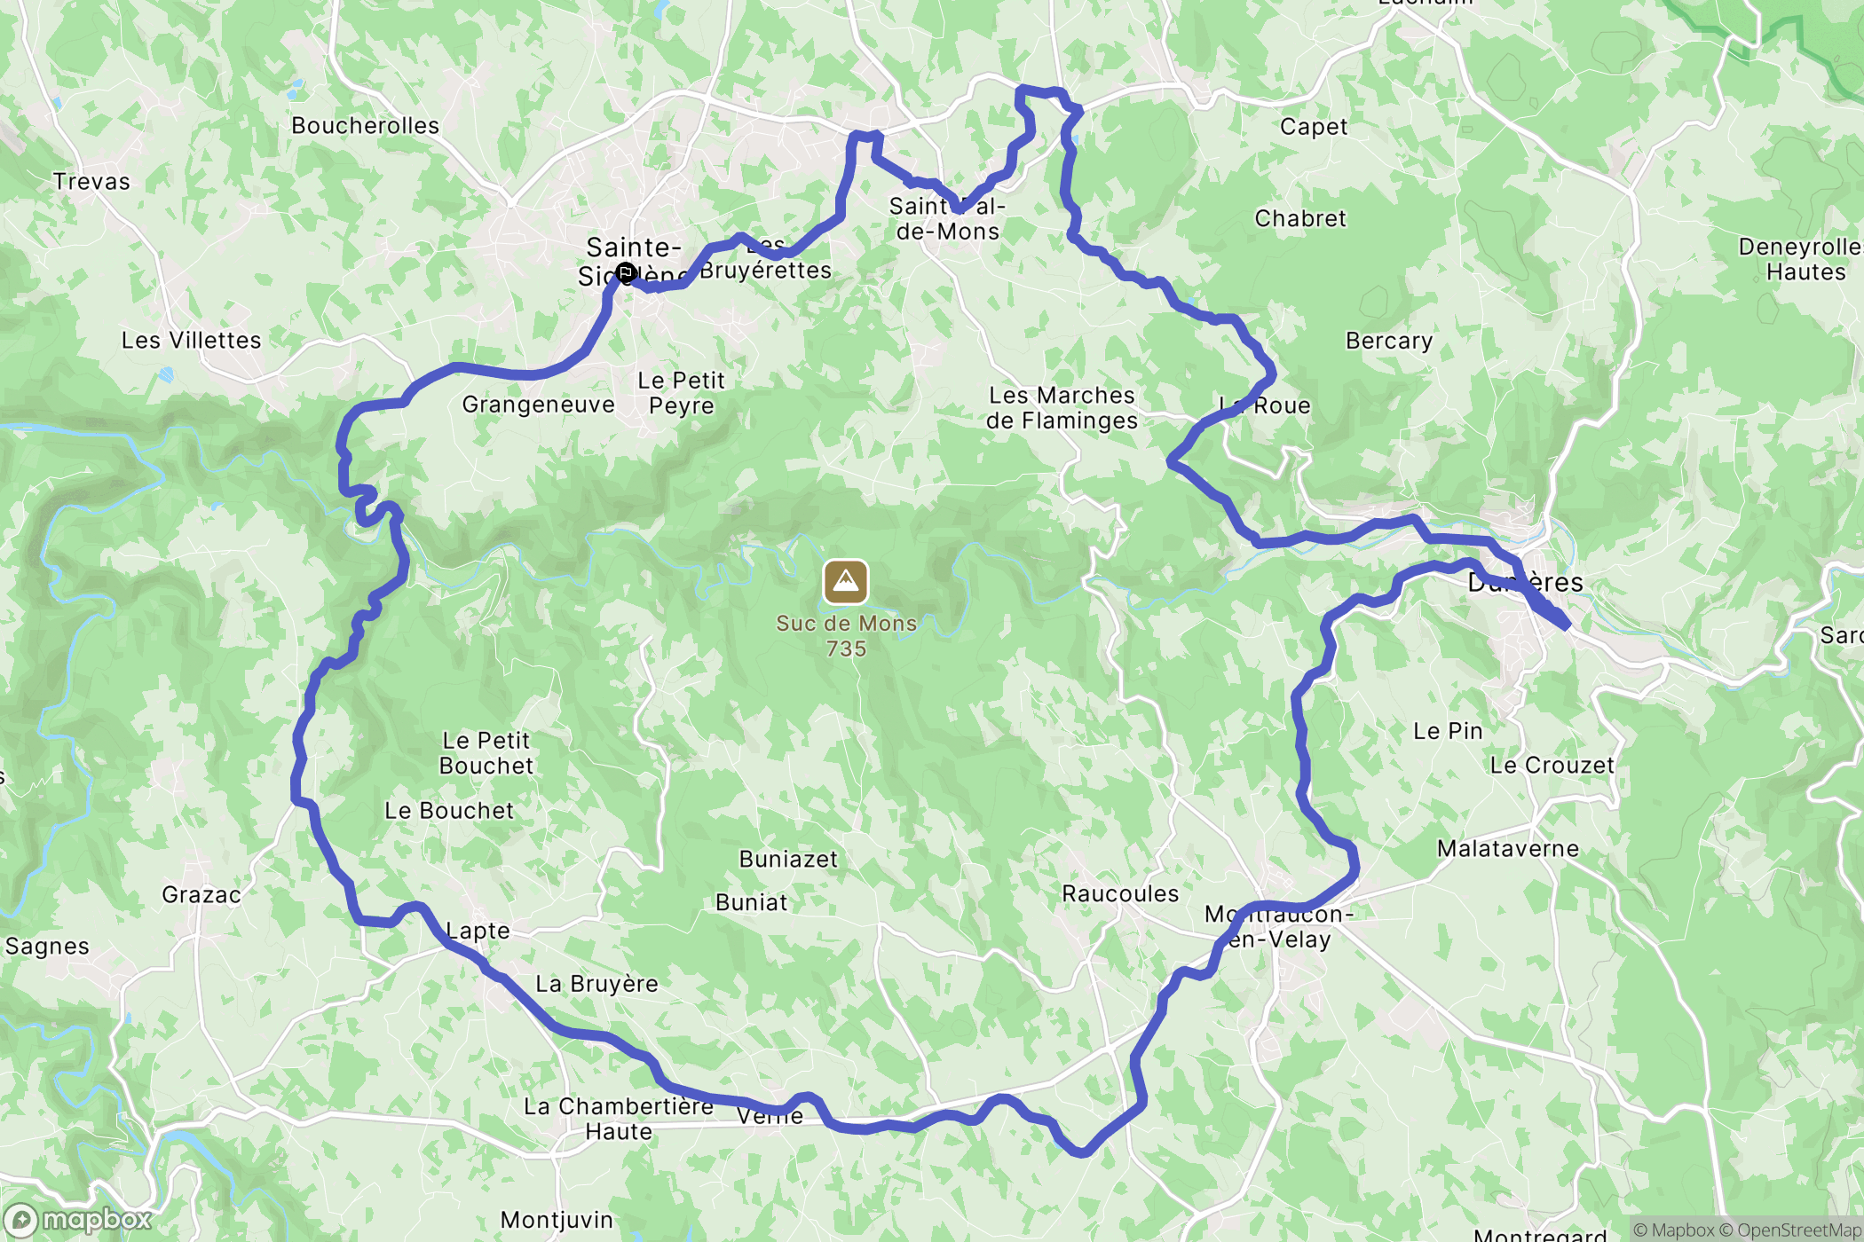Click the Grangeneuve place label
The width and height of the screenshot is (1864, 1242).
click(539, 405)
